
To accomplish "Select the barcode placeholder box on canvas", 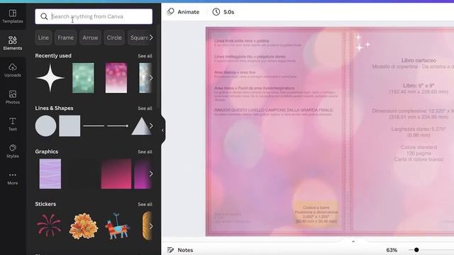I will coord(316,214).
